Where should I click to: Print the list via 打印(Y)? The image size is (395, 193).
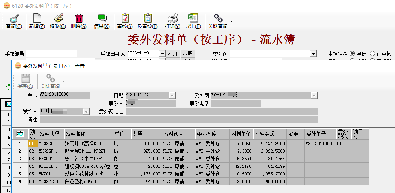pos(172,21)
